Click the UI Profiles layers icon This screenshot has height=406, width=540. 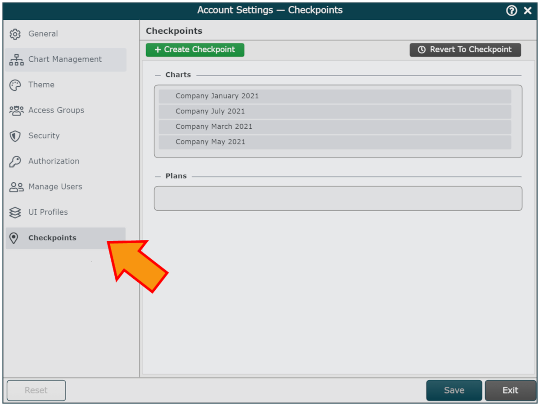(x=16, y=212)
